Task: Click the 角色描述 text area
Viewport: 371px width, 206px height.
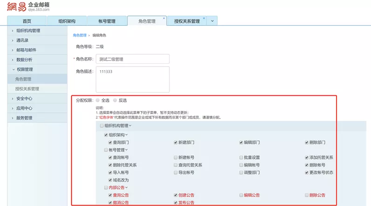Action: tap(132, 79)
